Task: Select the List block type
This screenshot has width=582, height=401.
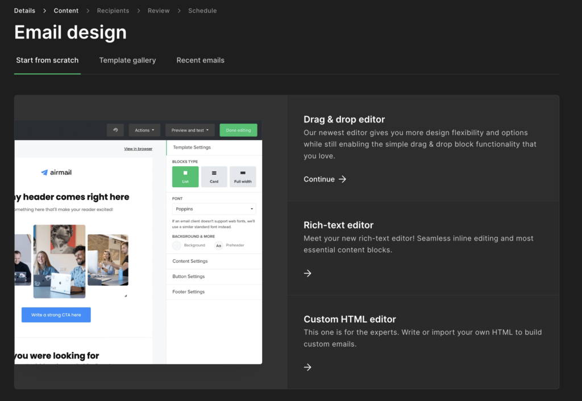Action: point(185,176)
